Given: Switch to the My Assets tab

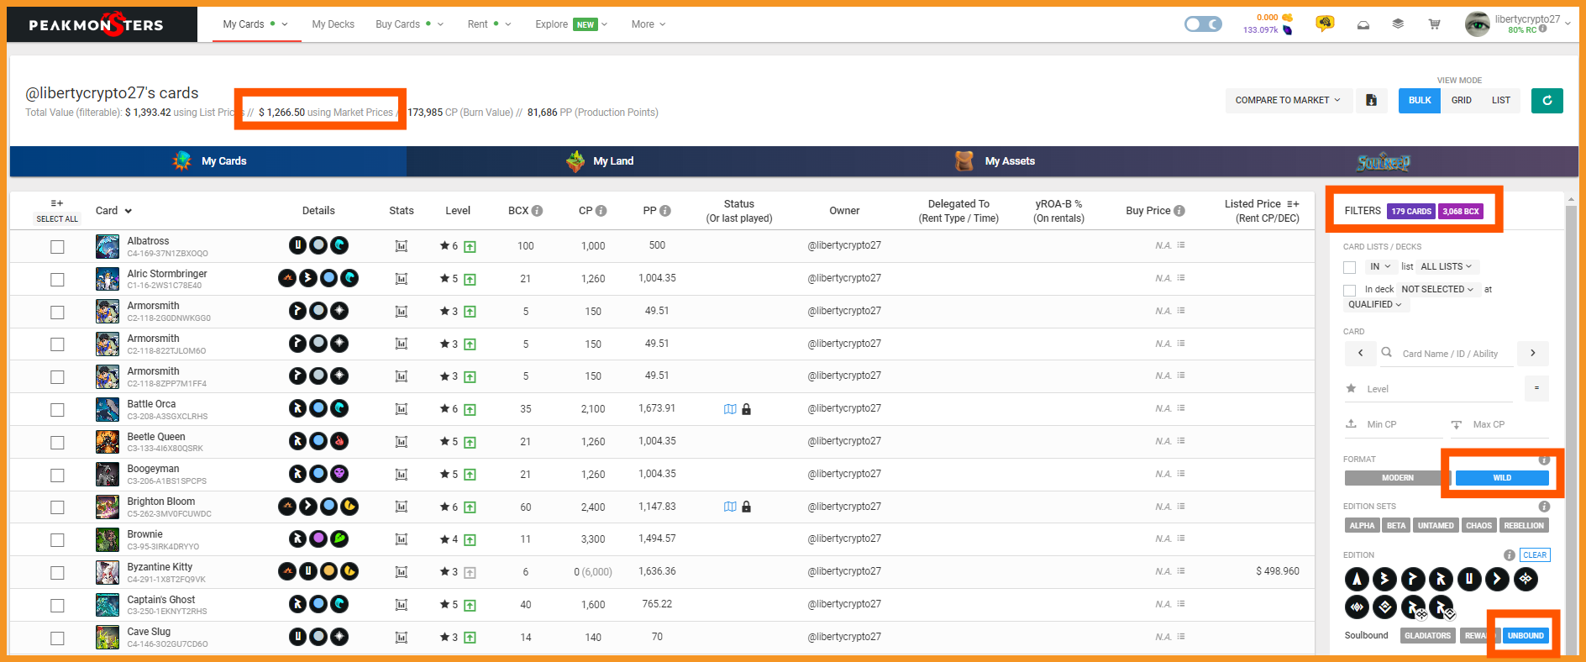Looking at the screenshot, I should point(995,161).
